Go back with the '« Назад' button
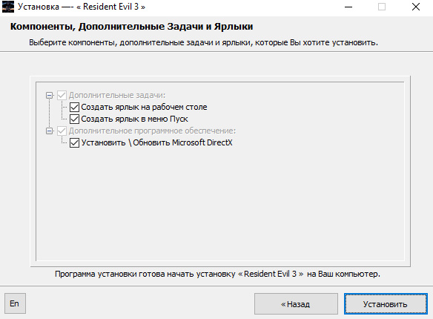This screenshot has width=433, height=319. click(x=296, y=304)
